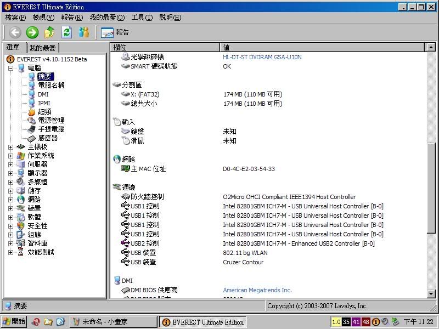Expand the 伺服器 tree node
This screenshot has width=439, height=329.
(x=10, y=164)
